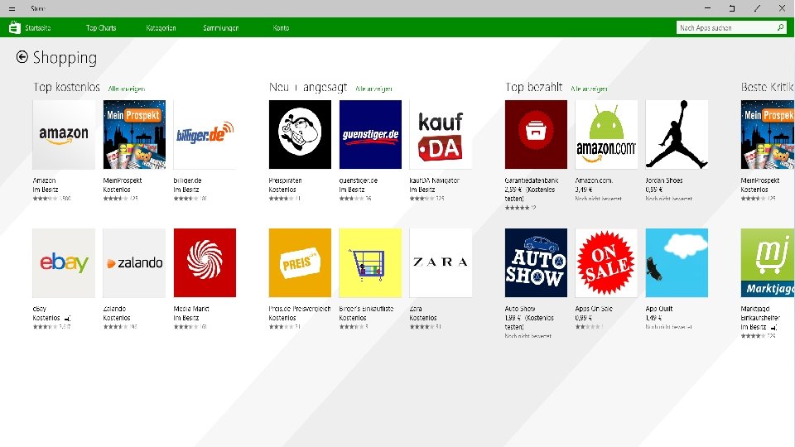This screenshot has height=447, width=795.
Task: Click the Amazon app name label
Action: coord(45,180)
